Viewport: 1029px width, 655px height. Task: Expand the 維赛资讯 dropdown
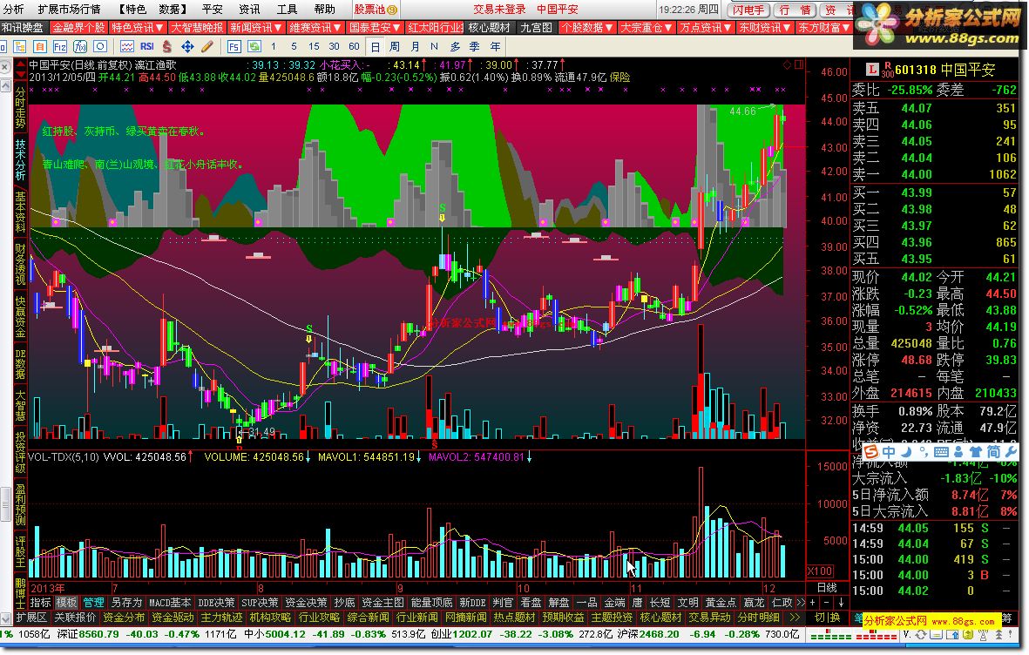[x=315, y=28]
